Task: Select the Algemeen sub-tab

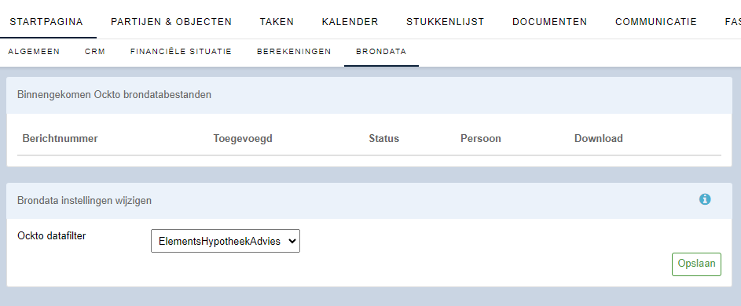Action: (x=34, y=52)
